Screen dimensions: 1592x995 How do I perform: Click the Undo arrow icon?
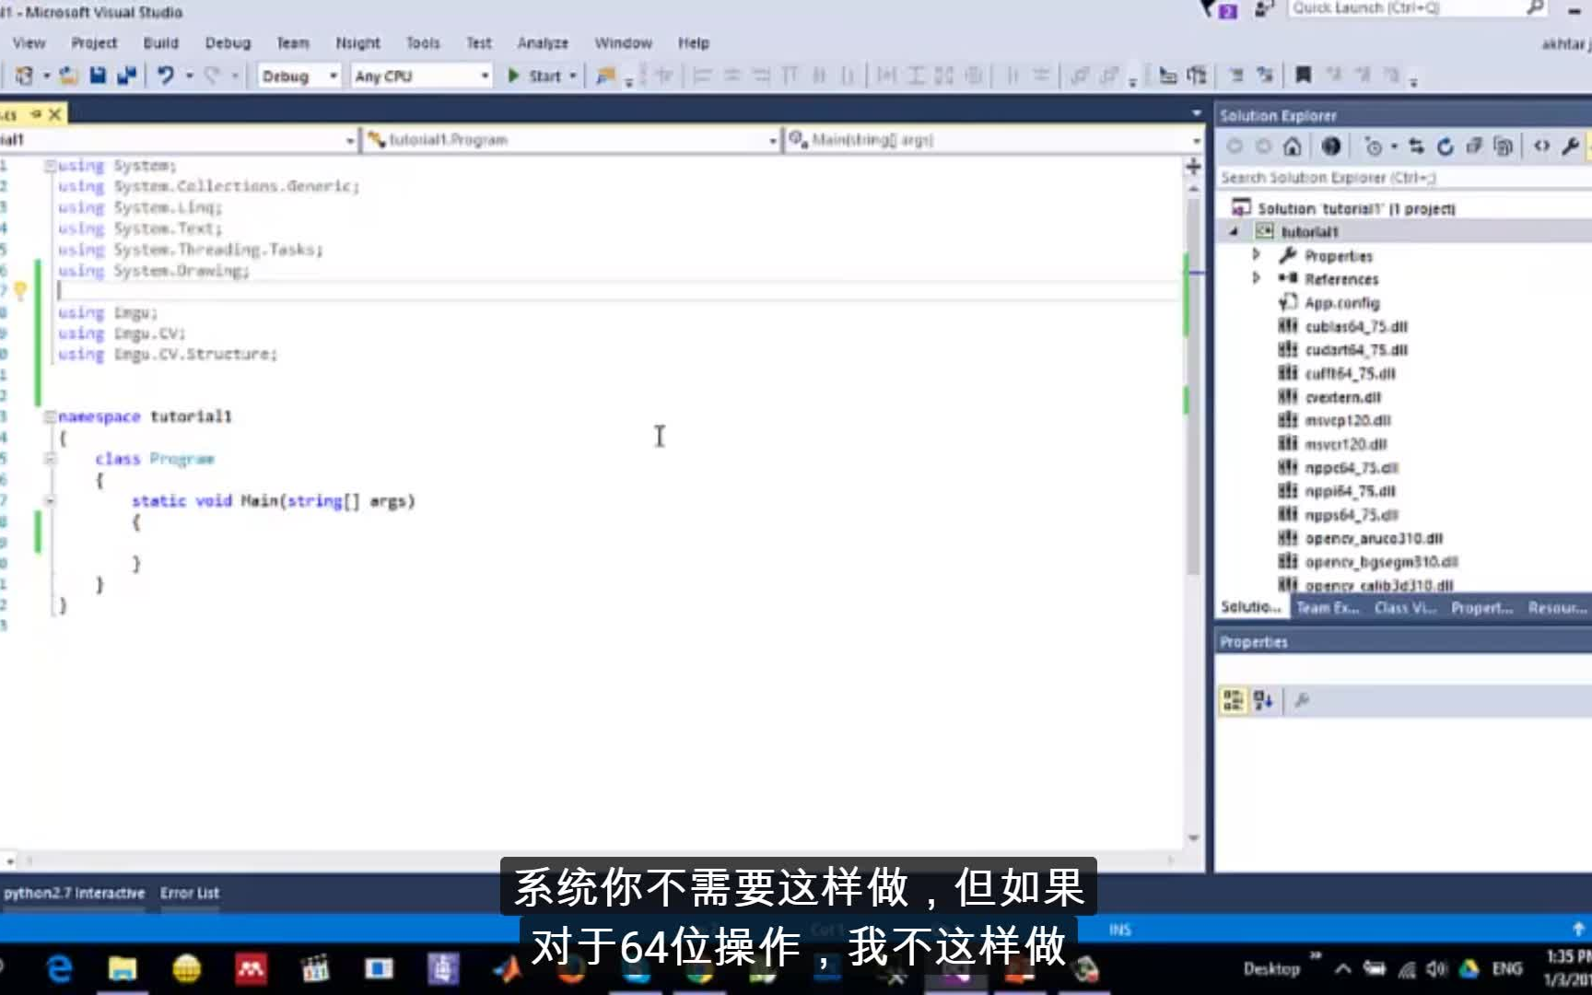coord(165,76)
